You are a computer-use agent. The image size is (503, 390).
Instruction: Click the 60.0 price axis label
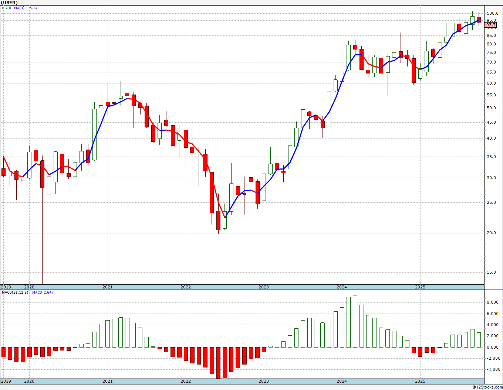[x=491, y=83]
